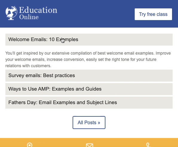The height and width of the screenshot is (147, 178).
Task: Click empty right side of Survey emails bar
Action: click(125, 76)
